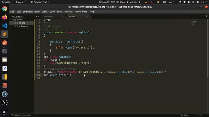Screen dimensions: 209x117
Task: Click __construct on line 8
Action: tap(72, 42)
